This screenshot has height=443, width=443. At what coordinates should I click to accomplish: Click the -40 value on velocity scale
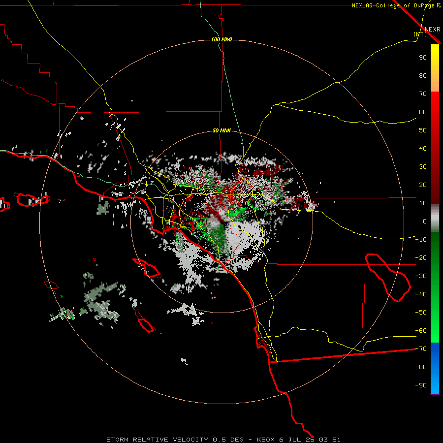click(421, 294)
